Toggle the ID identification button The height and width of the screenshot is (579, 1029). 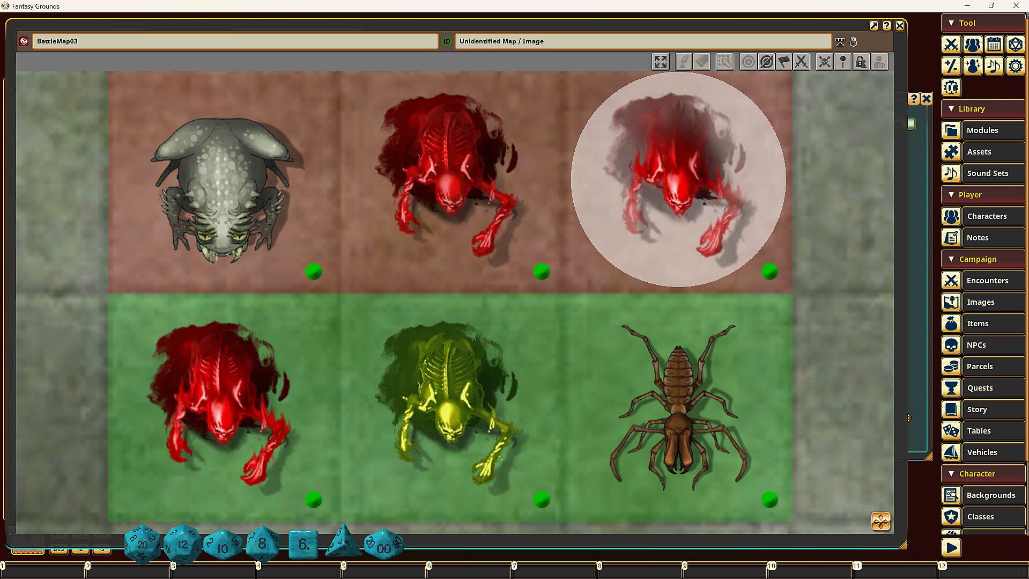pos(447,41)
